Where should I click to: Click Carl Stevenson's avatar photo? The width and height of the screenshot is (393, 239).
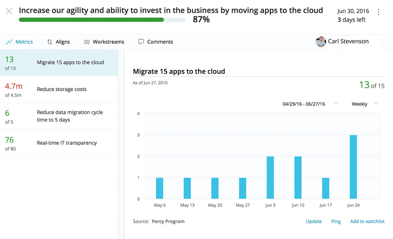[321, 42]
